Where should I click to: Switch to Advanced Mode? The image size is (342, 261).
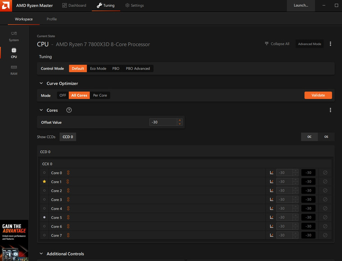[310, 44]
